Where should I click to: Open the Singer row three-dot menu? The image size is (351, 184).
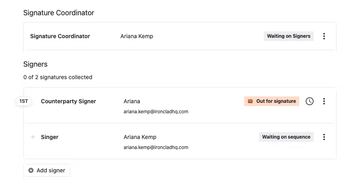click(x=324, y=137)
